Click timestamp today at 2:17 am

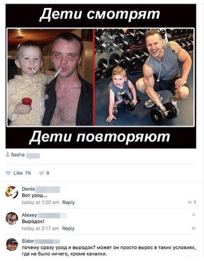coord(40,228)
